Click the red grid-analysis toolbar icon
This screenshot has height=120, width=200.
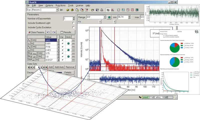pos(132,10)
